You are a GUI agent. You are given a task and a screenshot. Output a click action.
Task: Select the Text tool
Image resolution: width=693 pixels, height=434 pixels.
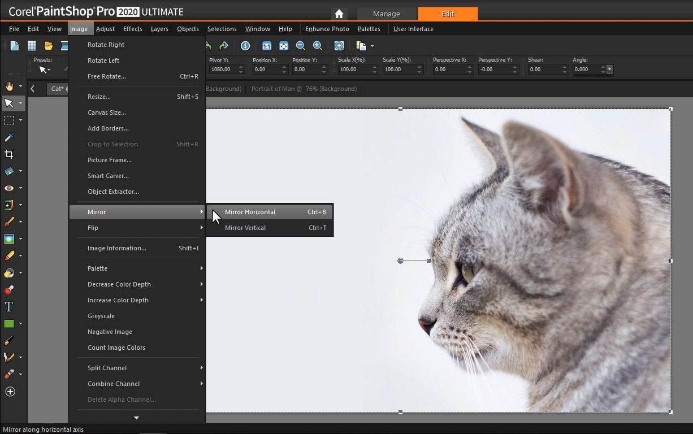(x=10, y=306)
